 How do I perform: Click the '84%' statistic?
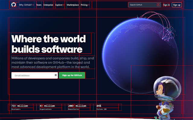[x=99, y=106]
